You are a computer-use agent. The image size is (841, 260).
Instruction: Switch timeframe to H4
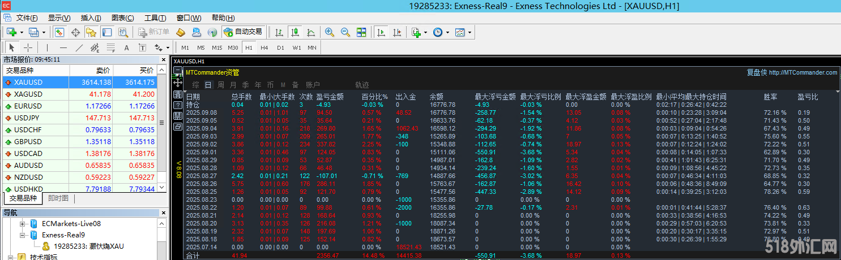(264, 47)
